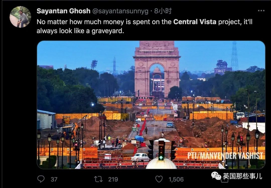Viewport: 271px width, 188px height.
Task: Retweet this Central Vista tweet
Action: pos(98,179)
